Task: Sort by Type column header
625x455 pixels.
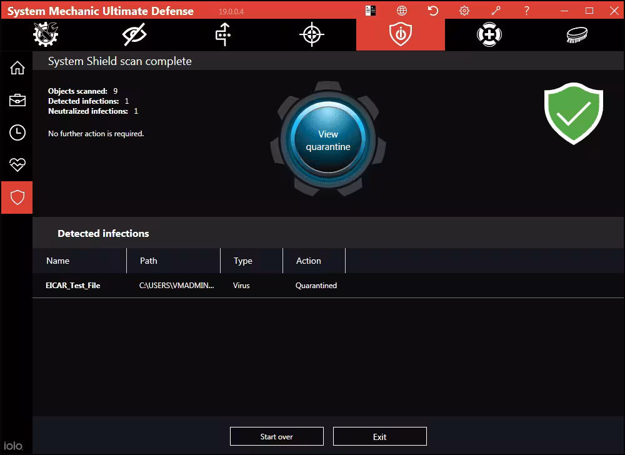Action: [x=251, y=261]
